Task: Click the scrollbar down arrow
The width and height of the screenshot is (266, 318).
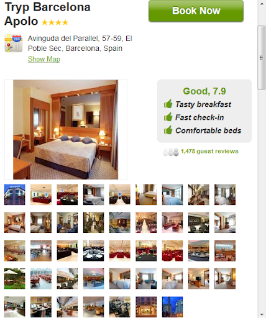Action: [262, 315]
